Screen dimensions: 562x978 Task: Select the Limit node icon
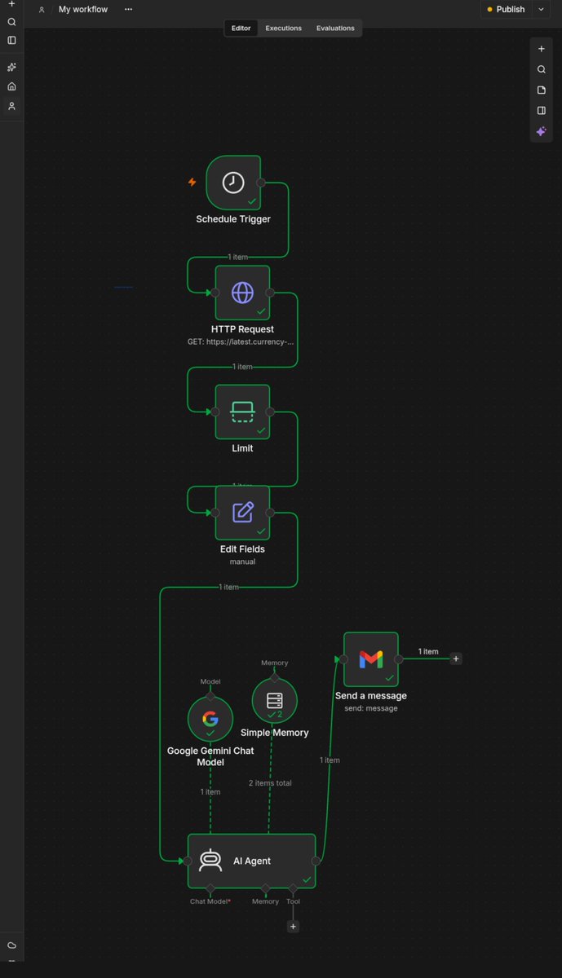click(x=242, y=412)
